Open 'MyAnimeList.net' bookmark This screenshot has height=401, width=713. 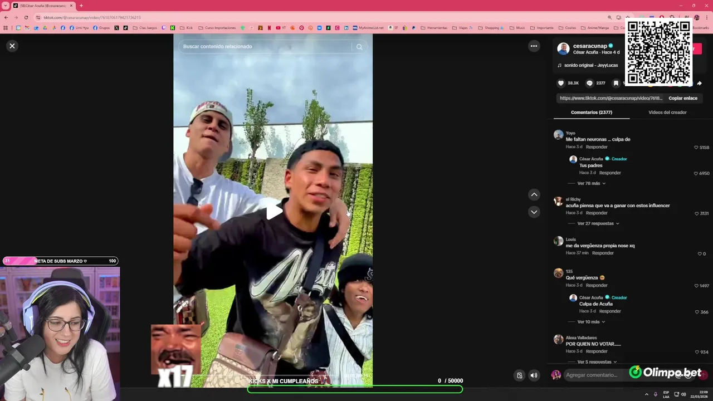(x=368, y=28)
